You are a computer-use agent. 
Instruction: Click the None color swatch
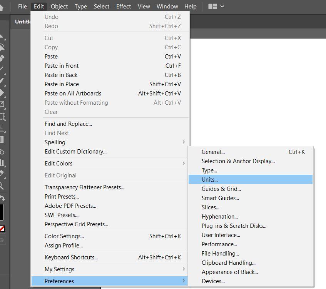pyautogui.click(x=2, y=229)
